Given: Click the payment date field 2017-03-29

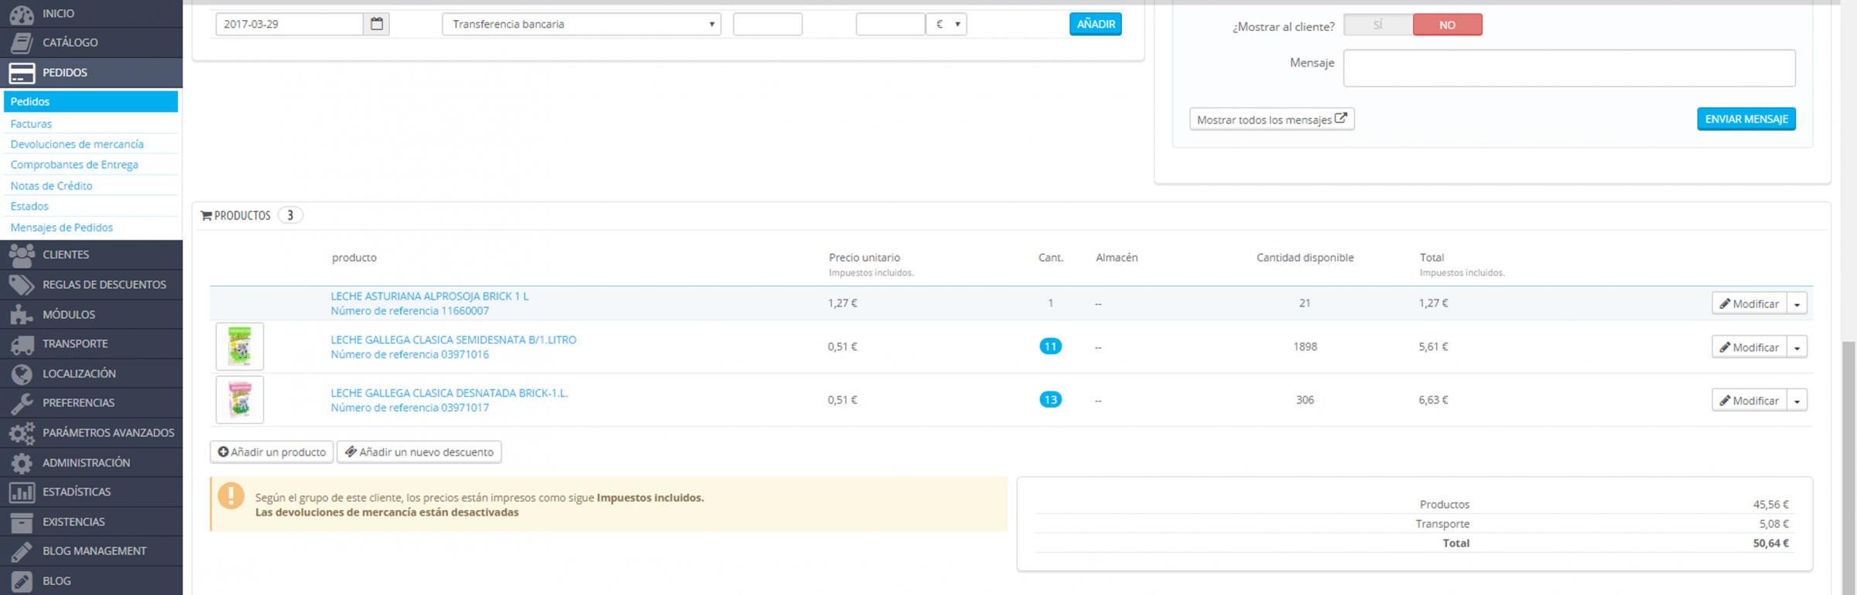Looking at the screenshot, I should pyautogui.click(x=289, y=24).
